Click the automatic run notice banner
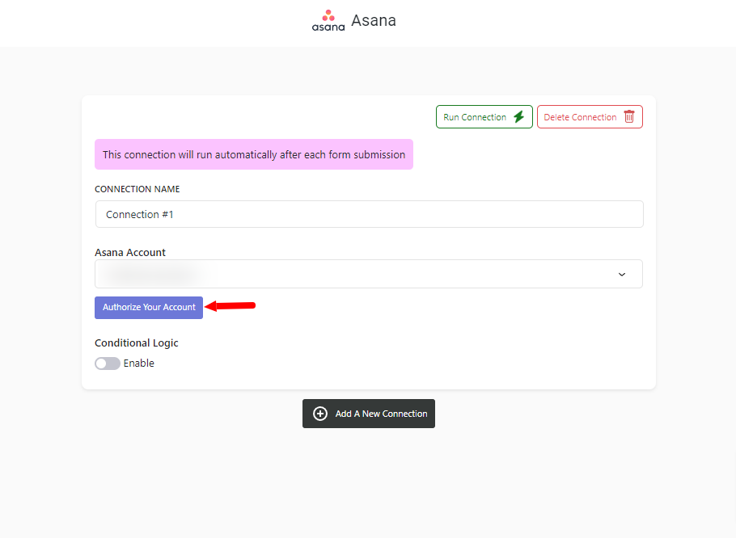 [253, 154]
